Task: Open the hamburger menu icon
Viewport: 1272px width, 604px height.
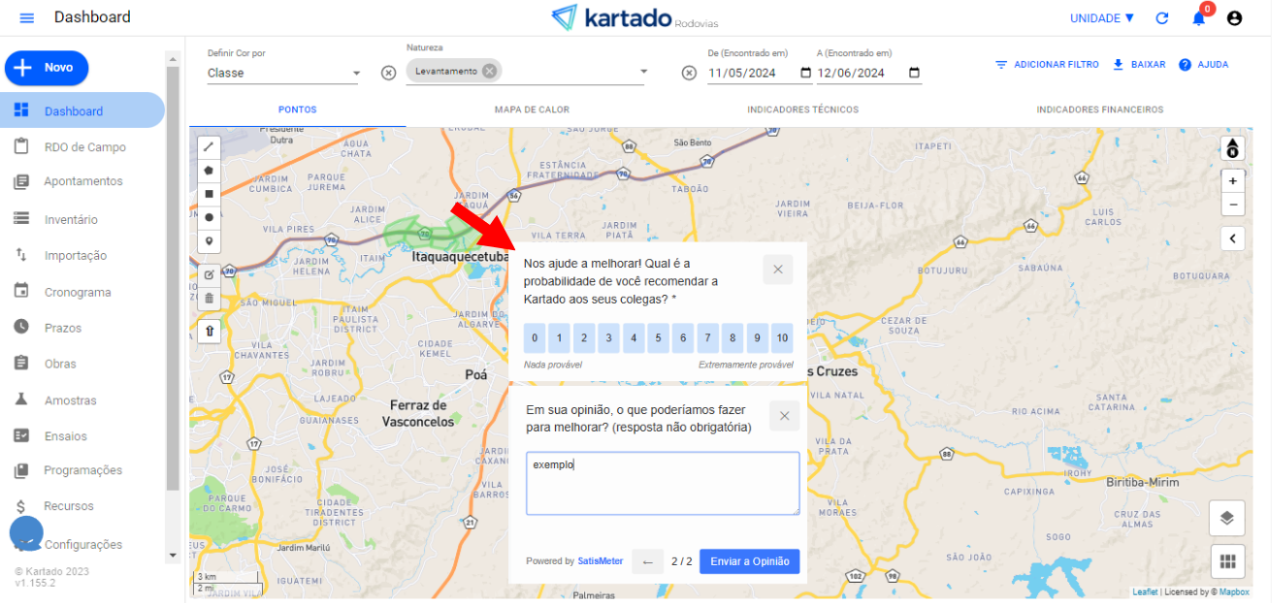Action: pyautogui.click(x=26, y=18)
